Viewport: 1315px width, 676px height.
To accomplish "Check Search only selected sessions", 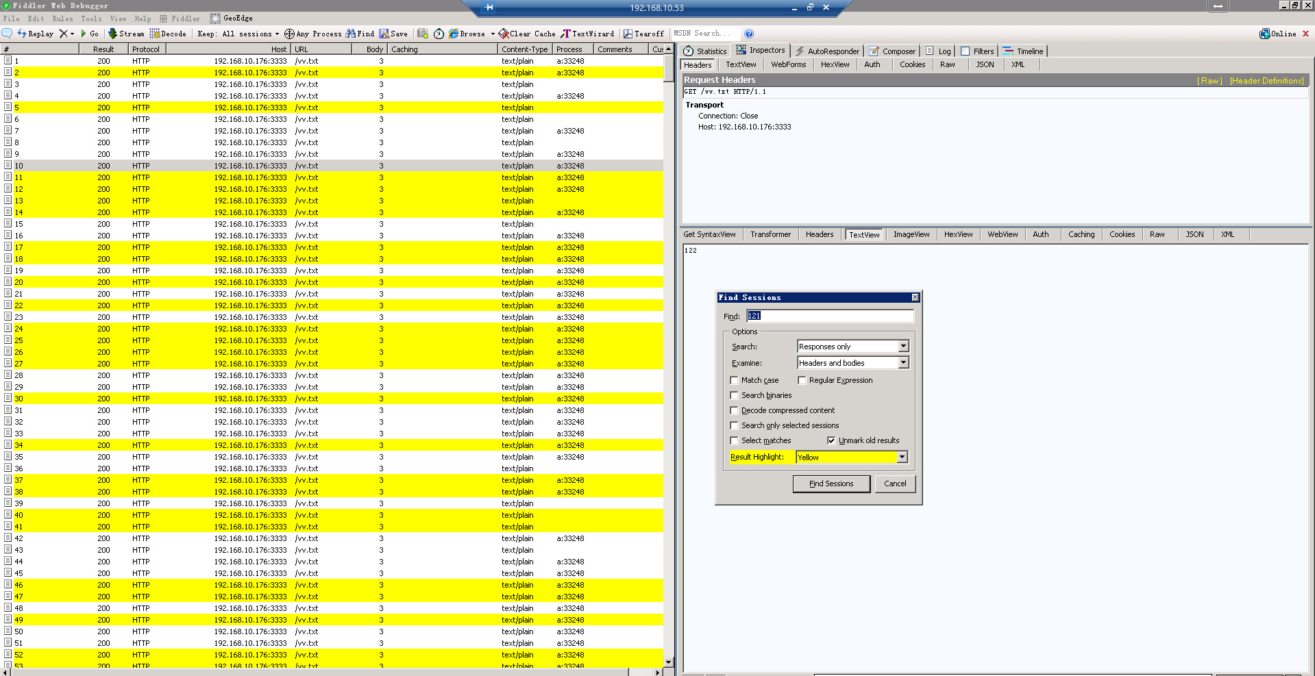I will point(734,425).
